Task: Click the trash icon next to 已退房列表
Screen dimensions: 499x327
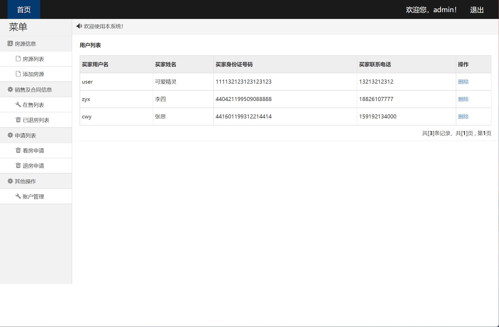Action: (x=18, y=120)
